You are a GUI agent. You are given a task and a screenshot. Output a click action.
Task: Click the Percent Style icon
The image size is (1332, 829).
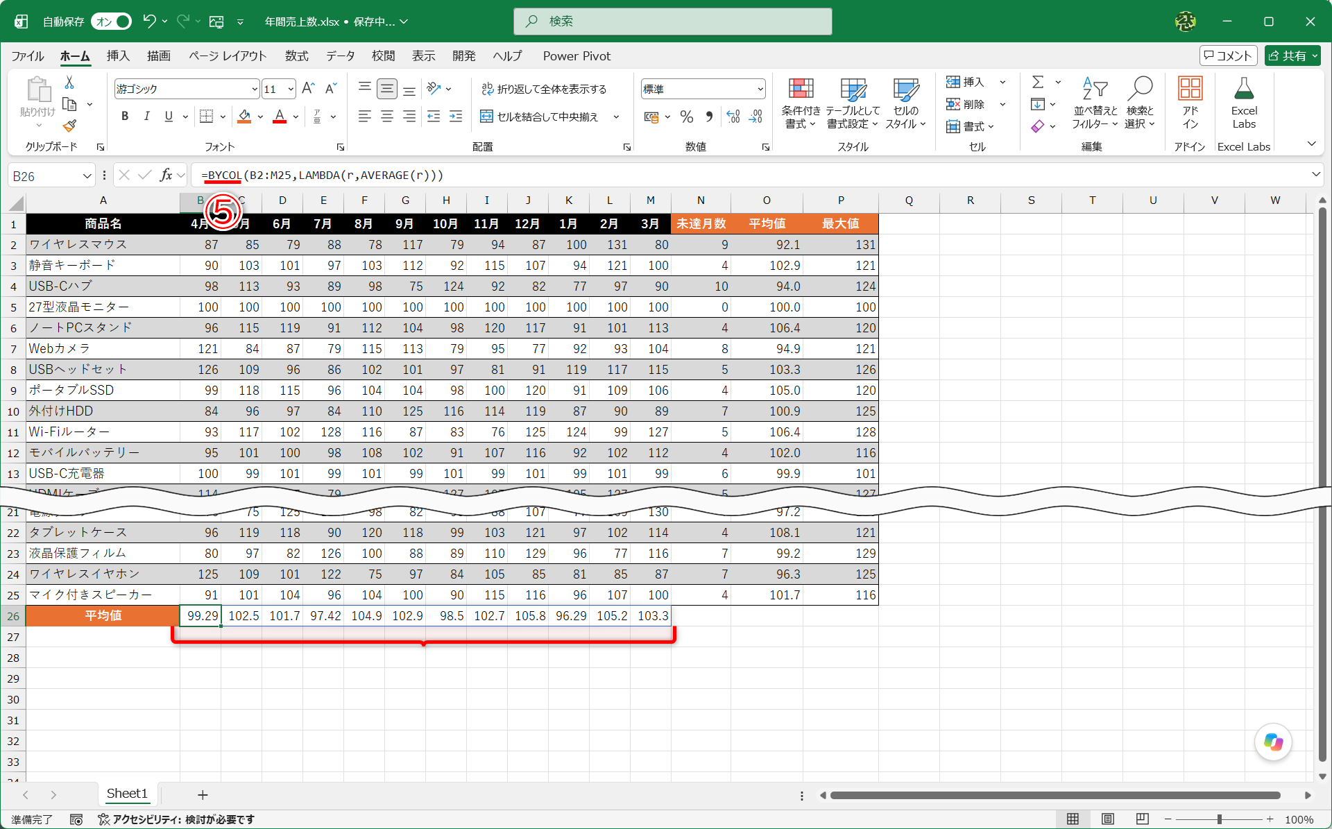(687, 117)
